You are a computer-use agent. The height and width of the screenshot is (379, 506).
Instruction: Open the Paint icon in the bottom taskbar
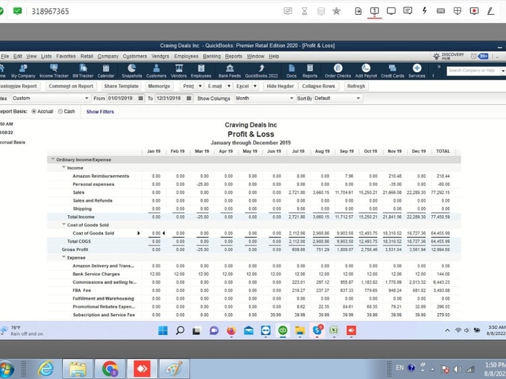pos(175,369)
